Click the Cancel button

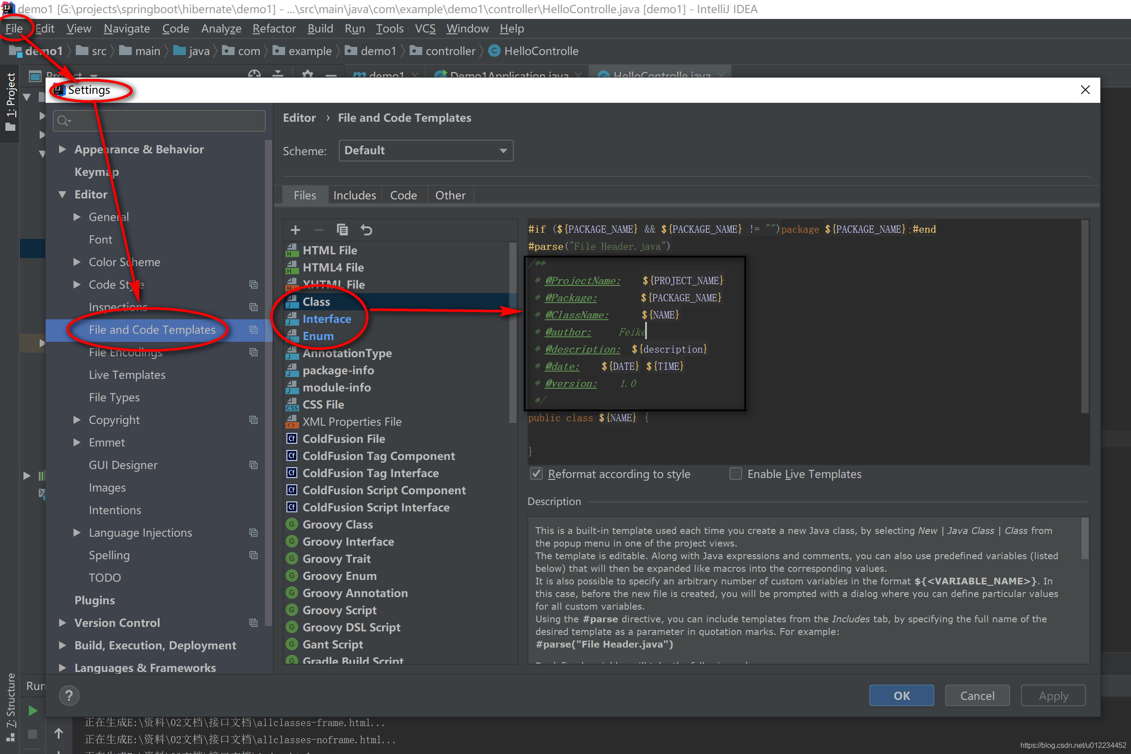click(977, 696)
